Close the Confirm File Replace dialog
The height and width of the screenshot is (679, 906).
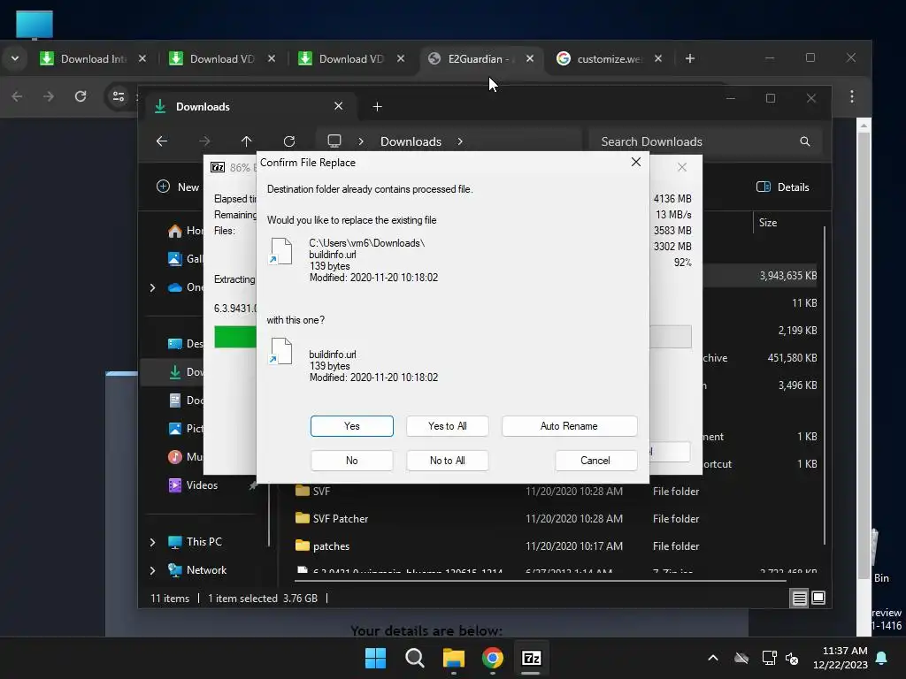(635, 163)
